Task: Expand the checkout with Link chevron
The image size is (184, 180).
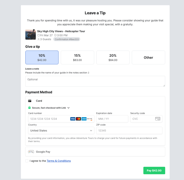Action: point(68,108)
